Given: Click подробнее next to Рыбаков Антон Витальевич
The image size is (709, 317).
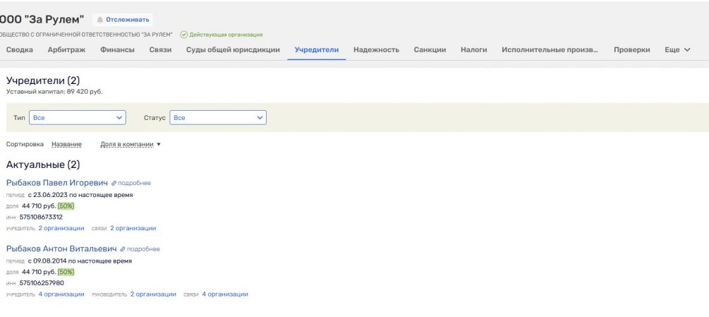Looking at the screenshot, I should point(143,249).
